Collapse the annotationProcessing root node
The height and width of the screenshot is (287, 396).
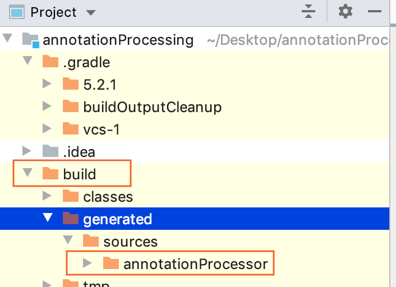pyautogui.click(x=8, y=39)
